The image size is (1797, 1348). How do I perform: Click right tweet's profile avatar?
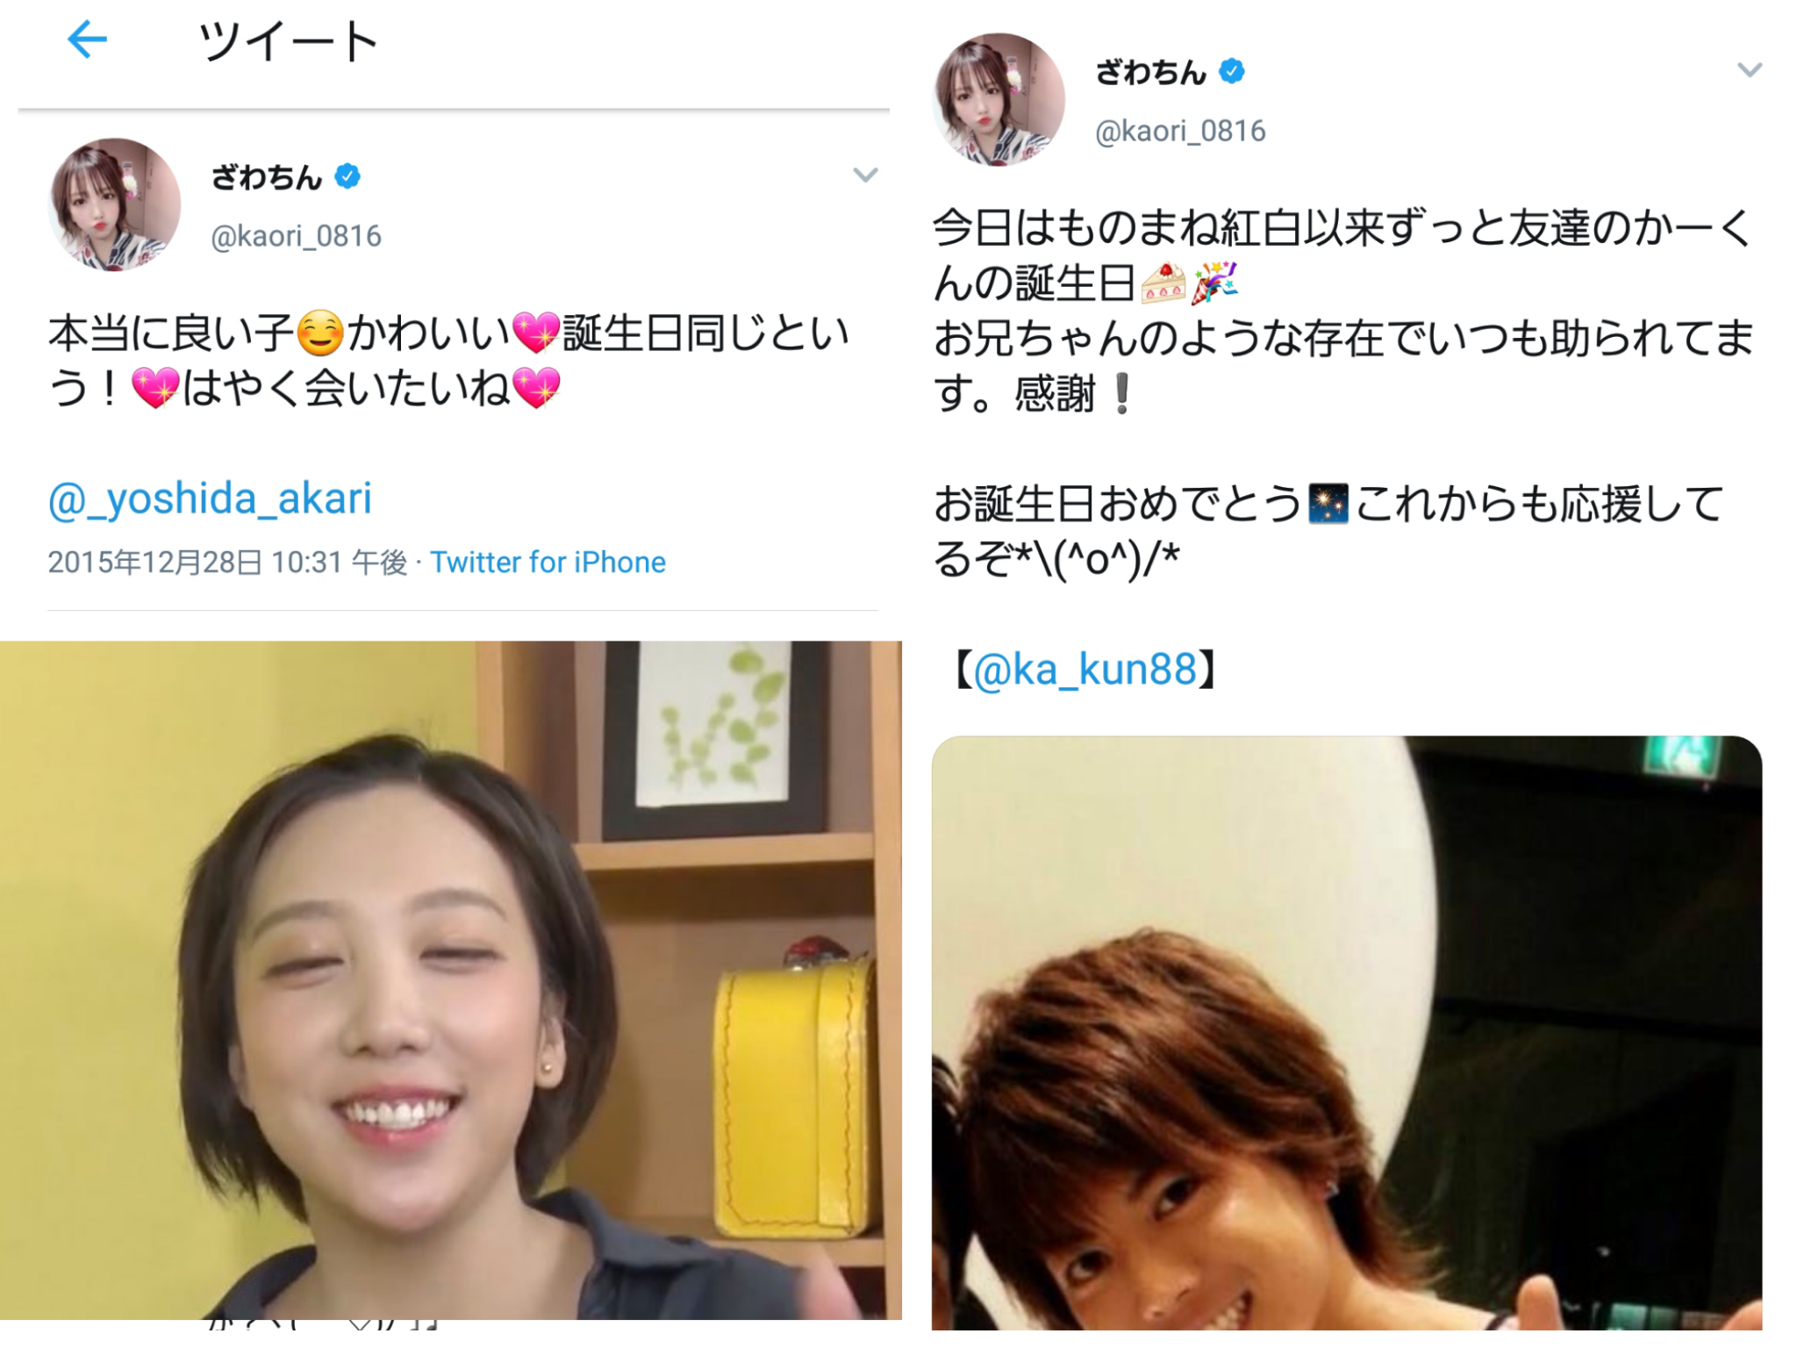tap(999, 99)
